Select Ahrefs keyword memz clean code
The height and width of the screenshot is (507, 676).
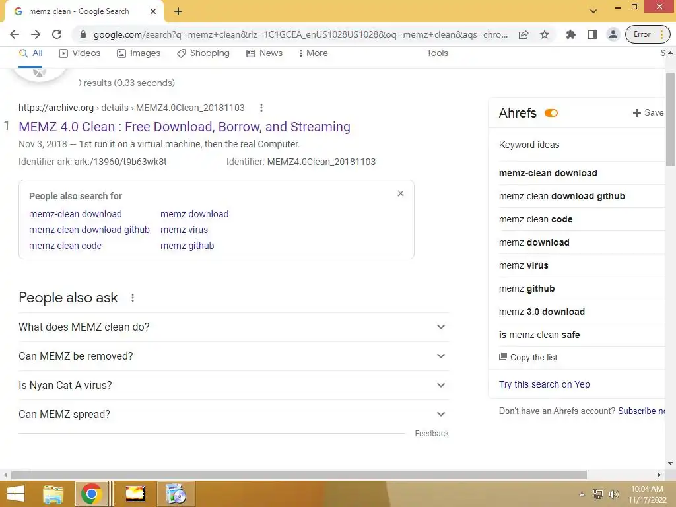click(x=536, y=219)
